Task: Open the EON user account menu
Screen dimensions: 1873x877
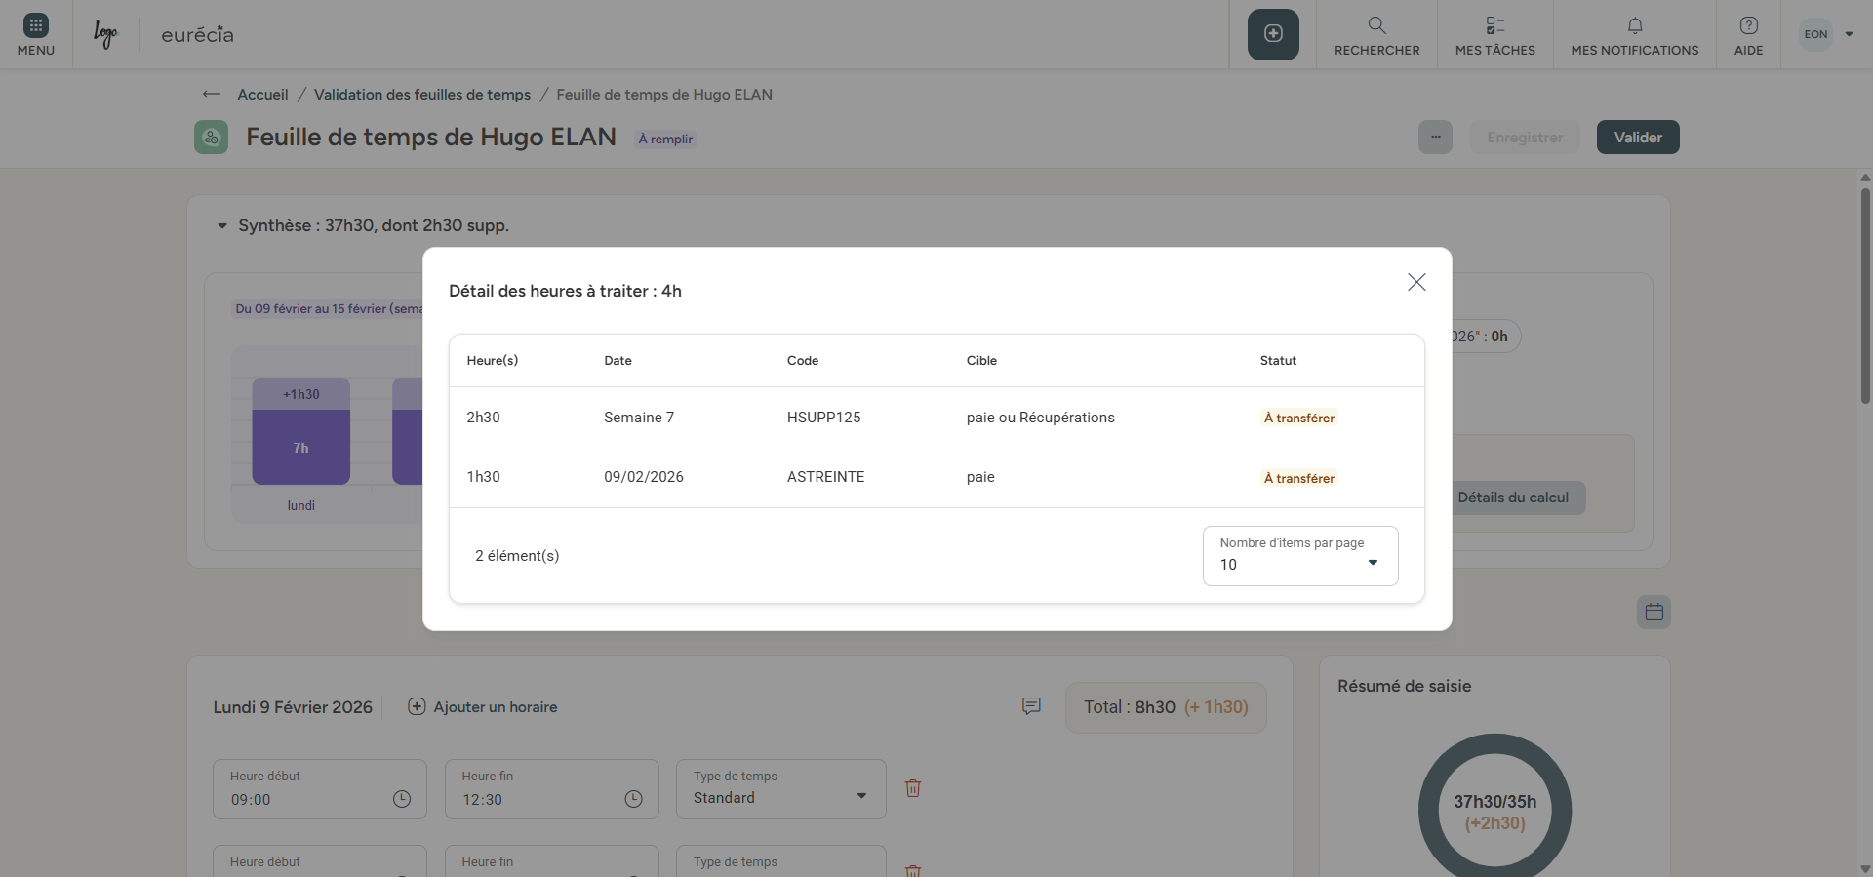Action: point(1827,34)
